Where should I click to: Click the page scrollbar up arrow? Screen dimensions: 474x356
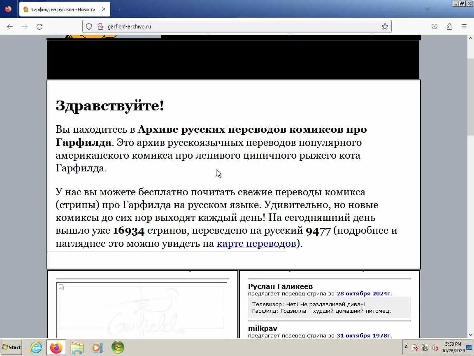click(470, 38)
